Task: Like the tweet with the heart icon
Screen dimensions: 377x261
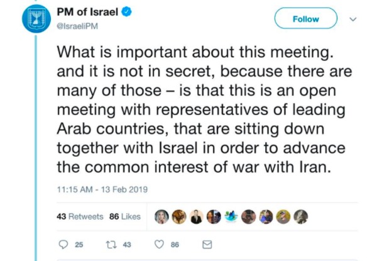Action: [160, 244]
